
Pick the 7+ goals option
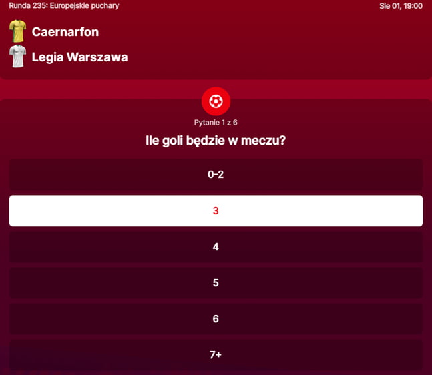click(x=216, y=355)
